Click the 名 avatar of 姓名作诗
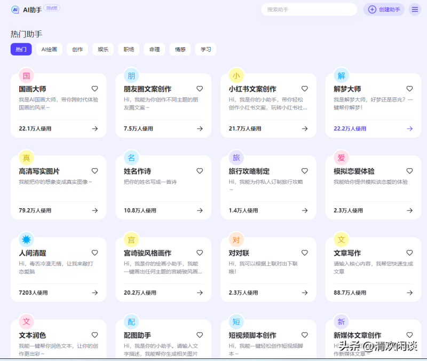This screenshot has width=427, height=361. 131,158
